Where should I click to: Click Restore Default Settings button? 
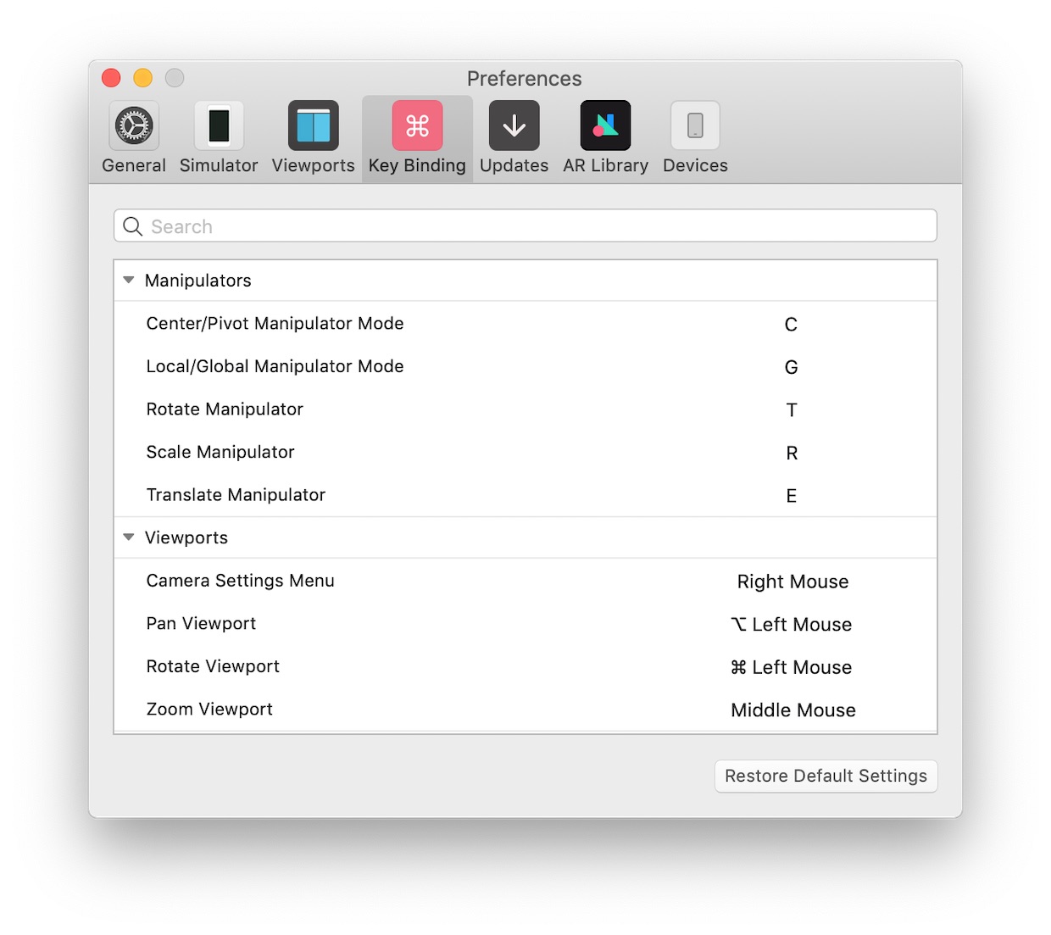click(826, 776)
